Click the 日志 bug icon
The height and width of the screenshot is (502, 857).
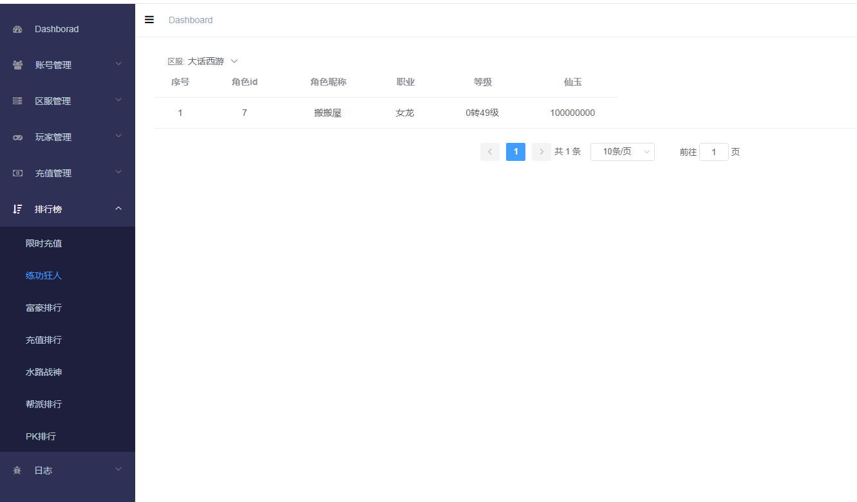click(x=17, y=470)
